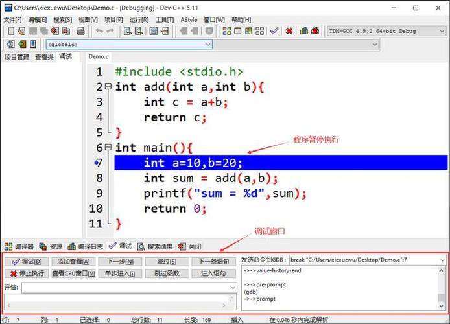Open the 运行[R] menu
The image size is (450, 324).
[139, 20]
